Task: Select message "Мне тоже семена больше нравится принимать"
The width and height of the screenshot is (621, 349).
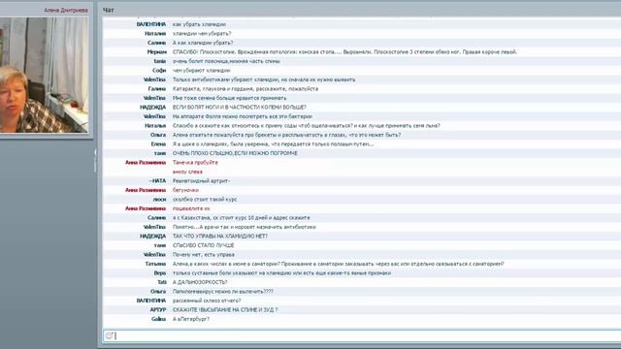Action: tap(230, 98)
